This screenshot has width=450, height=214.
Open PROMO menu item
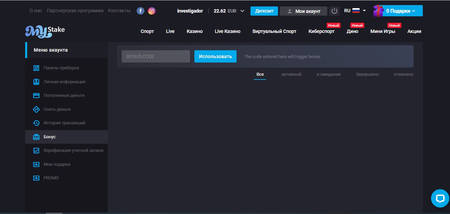pos(66,178)
